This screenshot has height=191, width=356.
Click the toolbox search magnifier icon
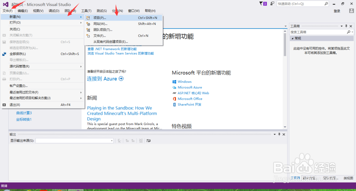[349, 32]
